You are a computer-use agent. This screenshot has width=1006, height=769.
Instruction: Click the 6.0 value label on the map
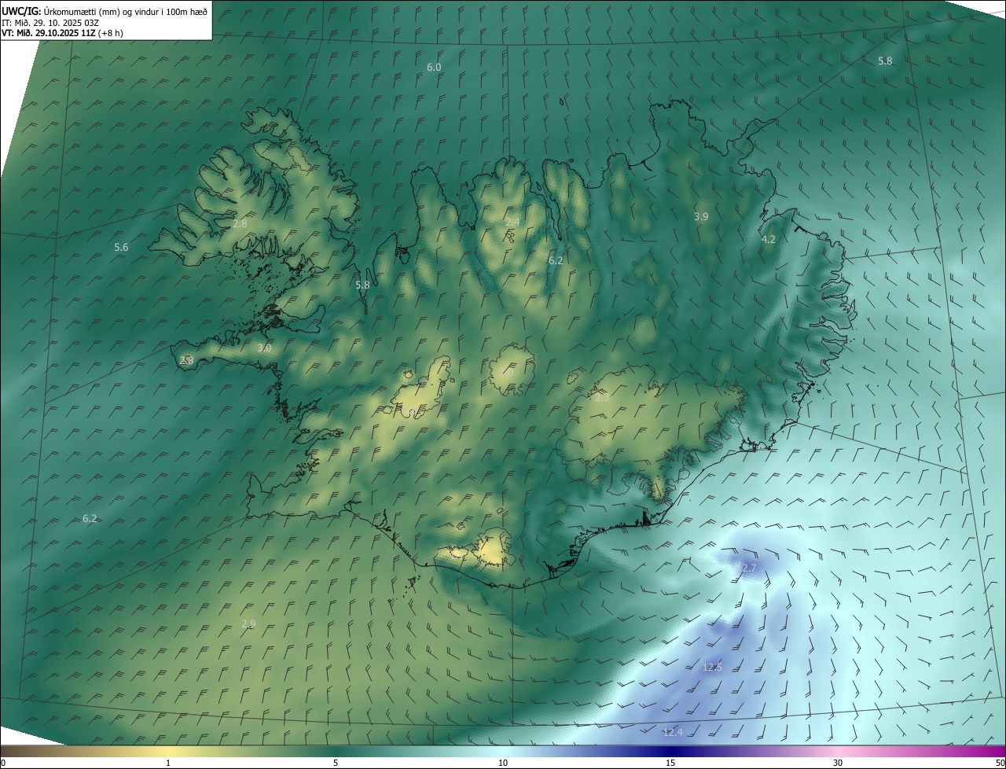pyautogui.click(x=434, y=68)
